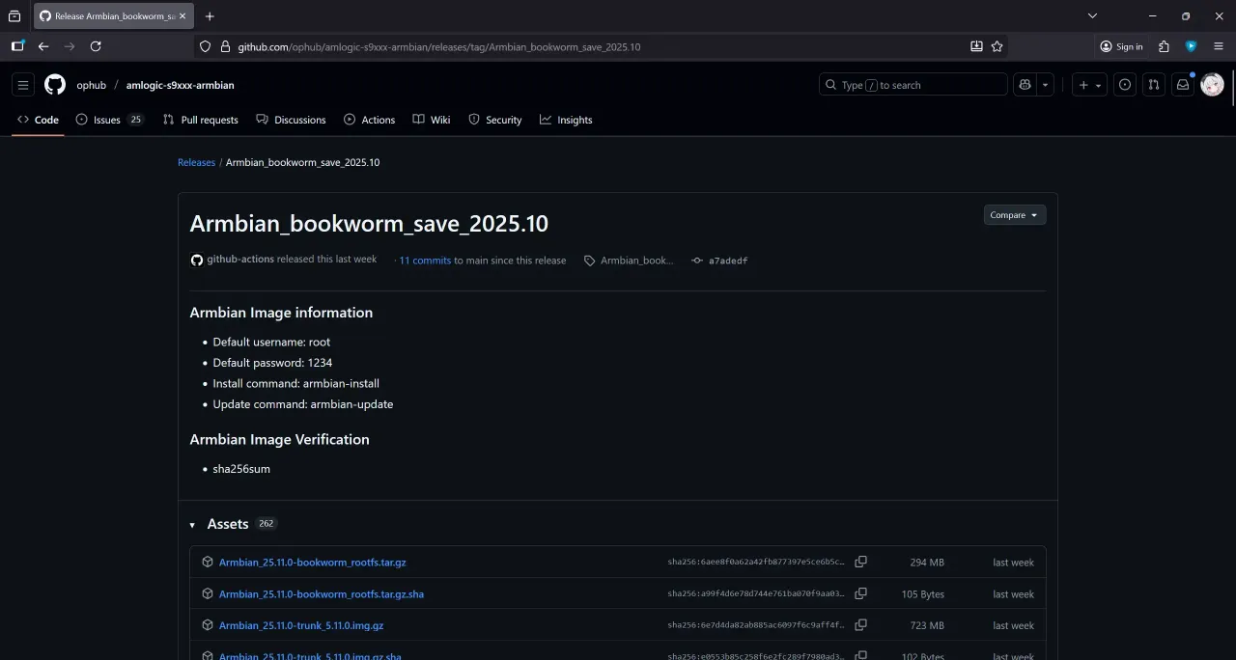
Task: Download Armbian_25.11.0-bookworm_rootfs.tar.gz
Action: tap(313, 562)
